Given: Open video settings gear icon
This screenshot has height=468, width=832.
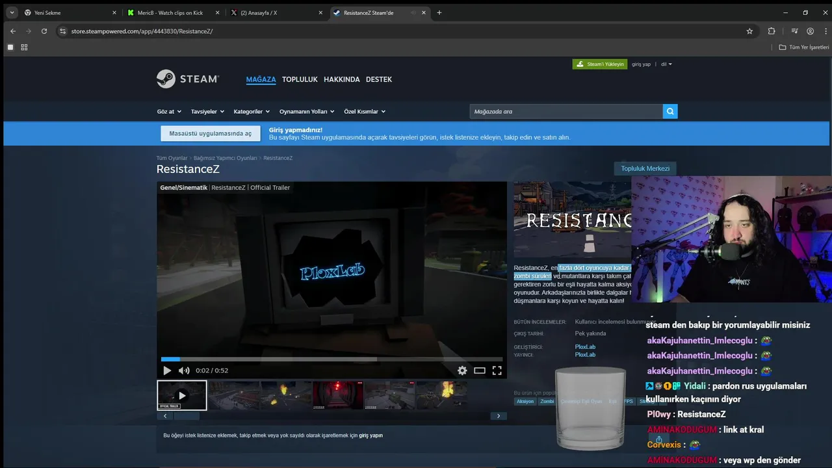Looking at the screenshot, I should coord(462,370).
